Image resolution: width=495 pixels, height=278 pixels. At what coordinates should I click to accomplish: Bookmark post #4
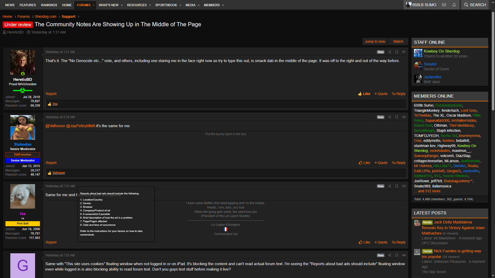(396, 255)
